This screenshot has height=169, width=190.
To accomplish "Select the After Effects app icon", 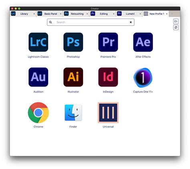I will (x=143, y=42).
